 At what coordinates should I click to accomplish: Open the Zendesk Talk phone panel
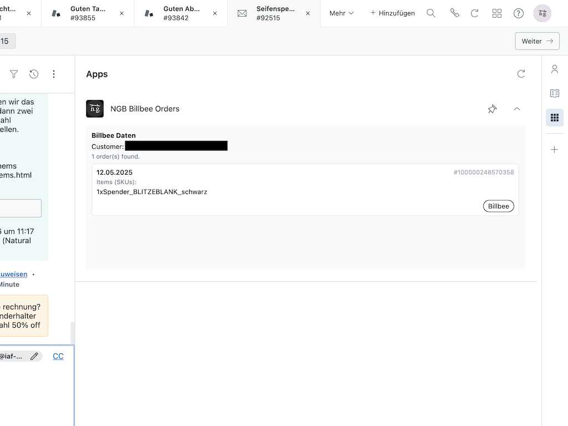[455, 13]
